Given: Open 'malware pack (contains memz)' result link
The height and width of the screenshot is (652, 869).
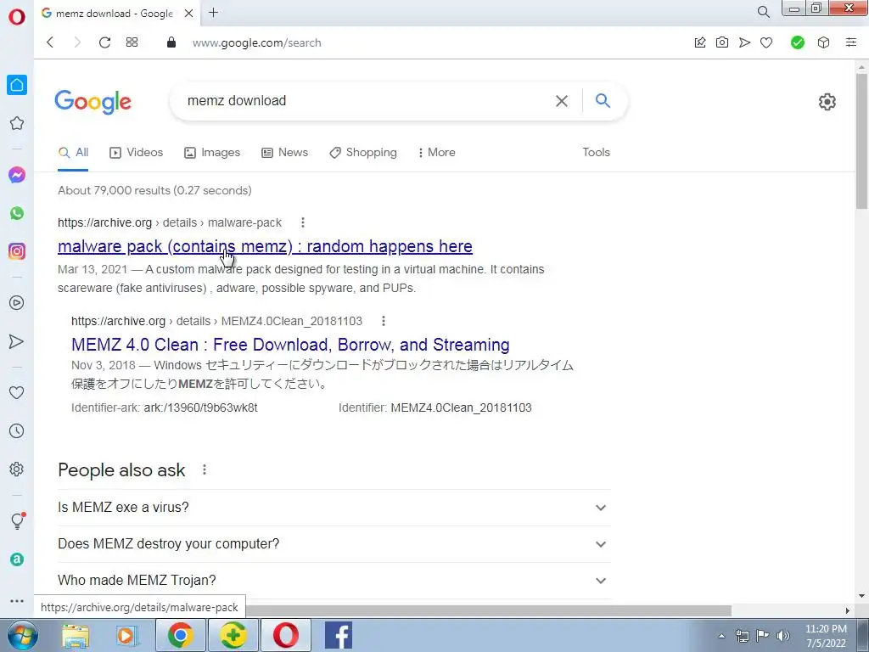Looking at the screenshot, I should click(265, 246).
